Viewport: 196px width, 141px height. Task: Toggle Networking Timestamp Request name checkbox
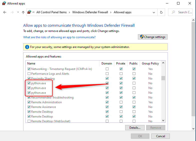[29, 69]
